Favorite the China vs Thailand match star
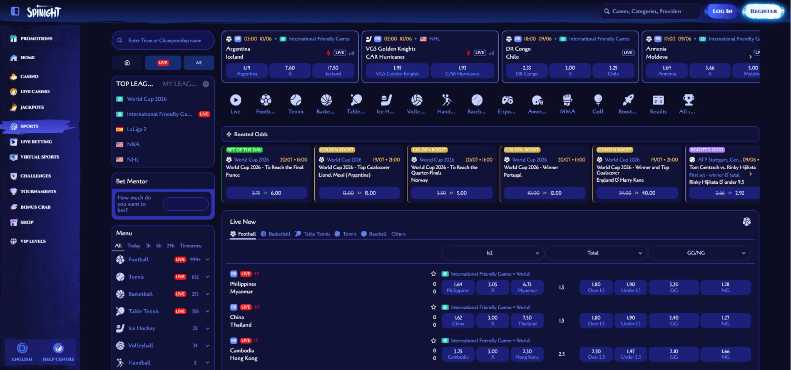Image resolution: width=791 pixels, height=370 pixels. pos(433,307)
